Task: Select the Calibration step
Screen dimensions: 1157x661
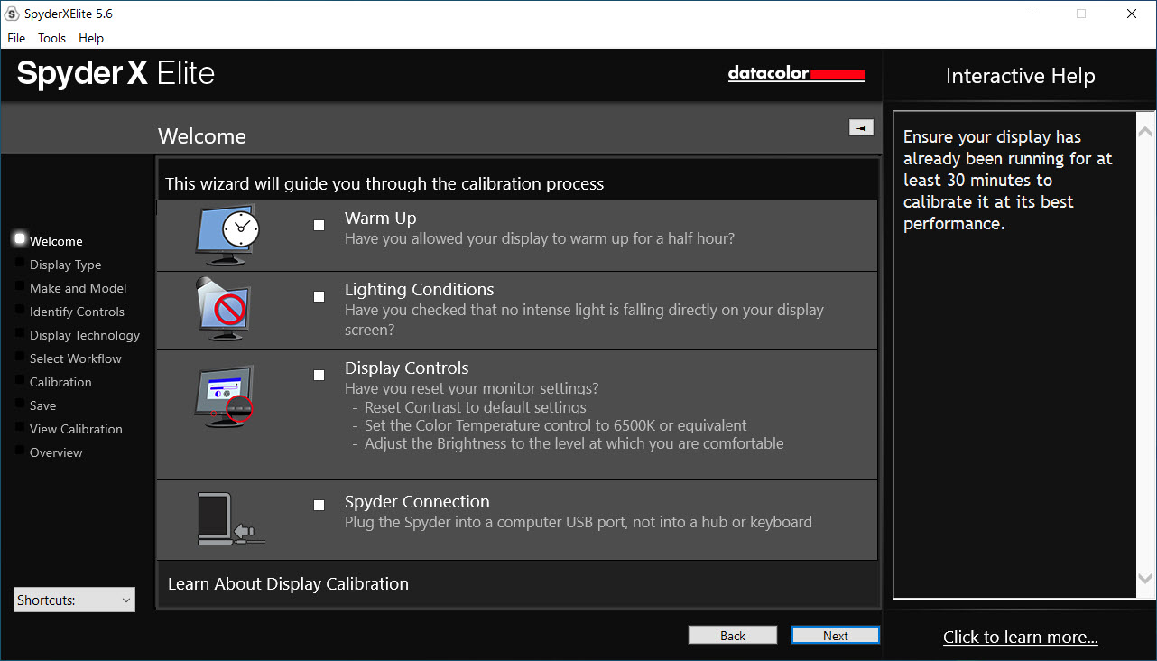Action: click(60, 382)
